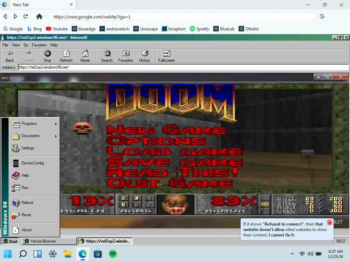The width and height of the screenshot is (350, 262).
Task: Refresh the InternetE page
Action: click(66, 56)
